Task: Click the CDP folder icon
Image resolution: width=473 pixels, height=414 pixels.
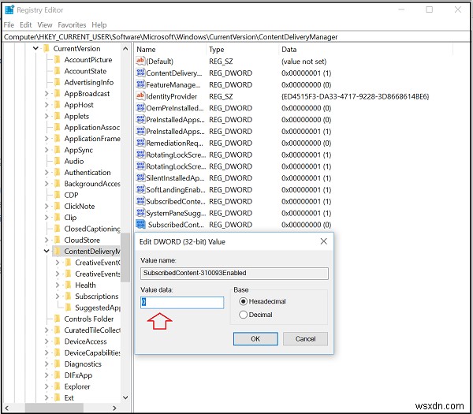Action: coord(57,195)
